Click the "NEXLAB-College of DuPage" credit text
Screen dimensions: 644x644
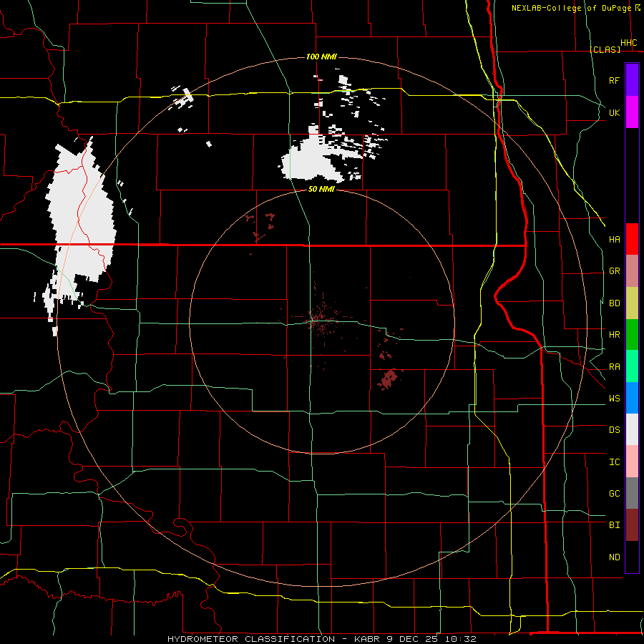pyautogui.click(x=572, y=8)
